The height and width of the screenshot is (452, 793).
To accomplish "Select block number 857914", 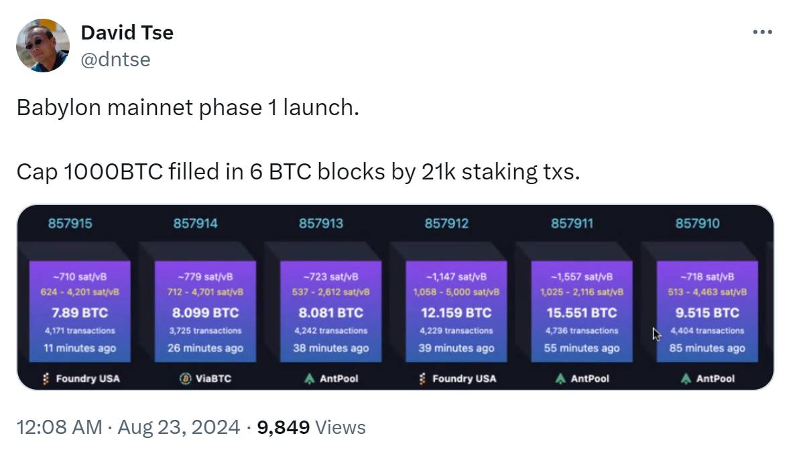I will [x=196, y=224].
